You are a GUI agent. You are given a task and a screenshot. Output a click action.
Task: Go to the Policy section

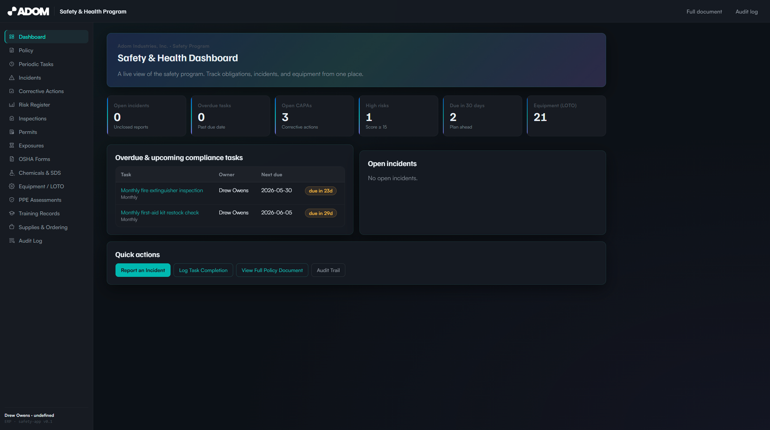click(46, 50)
